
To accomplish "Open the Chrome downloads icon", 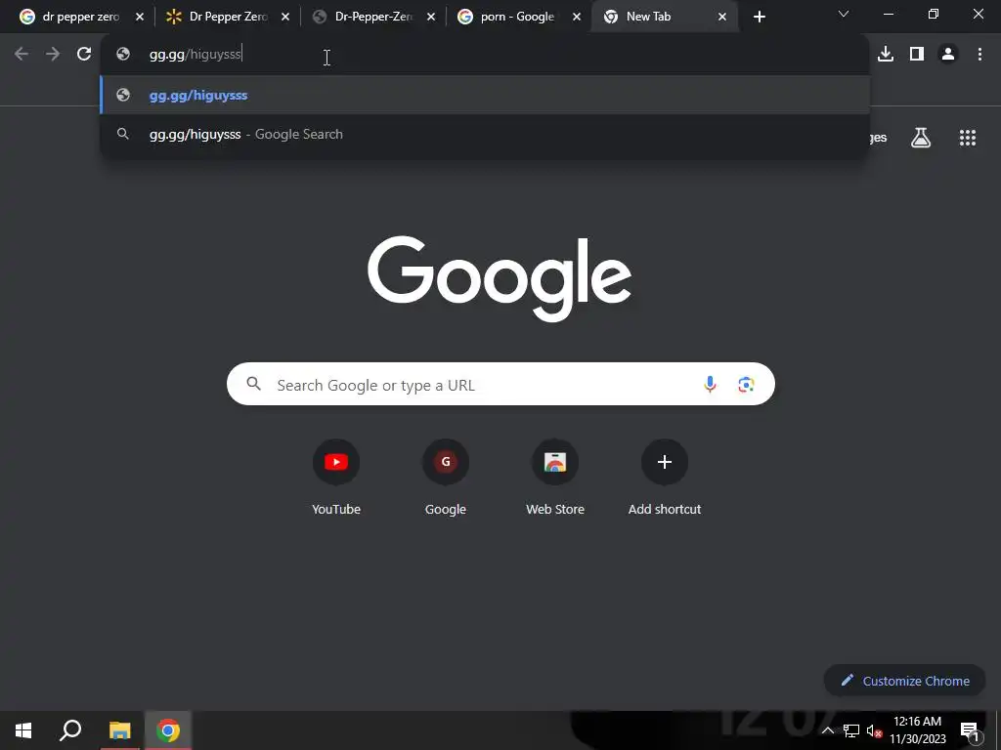I will 886,55.
